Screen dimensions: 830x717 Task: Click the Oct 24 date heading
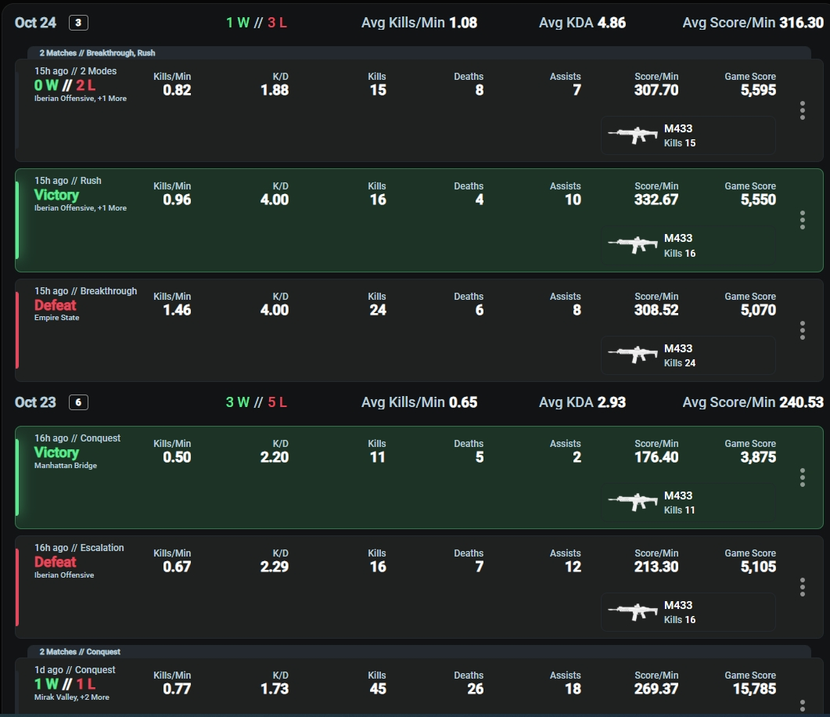point(35,23)
